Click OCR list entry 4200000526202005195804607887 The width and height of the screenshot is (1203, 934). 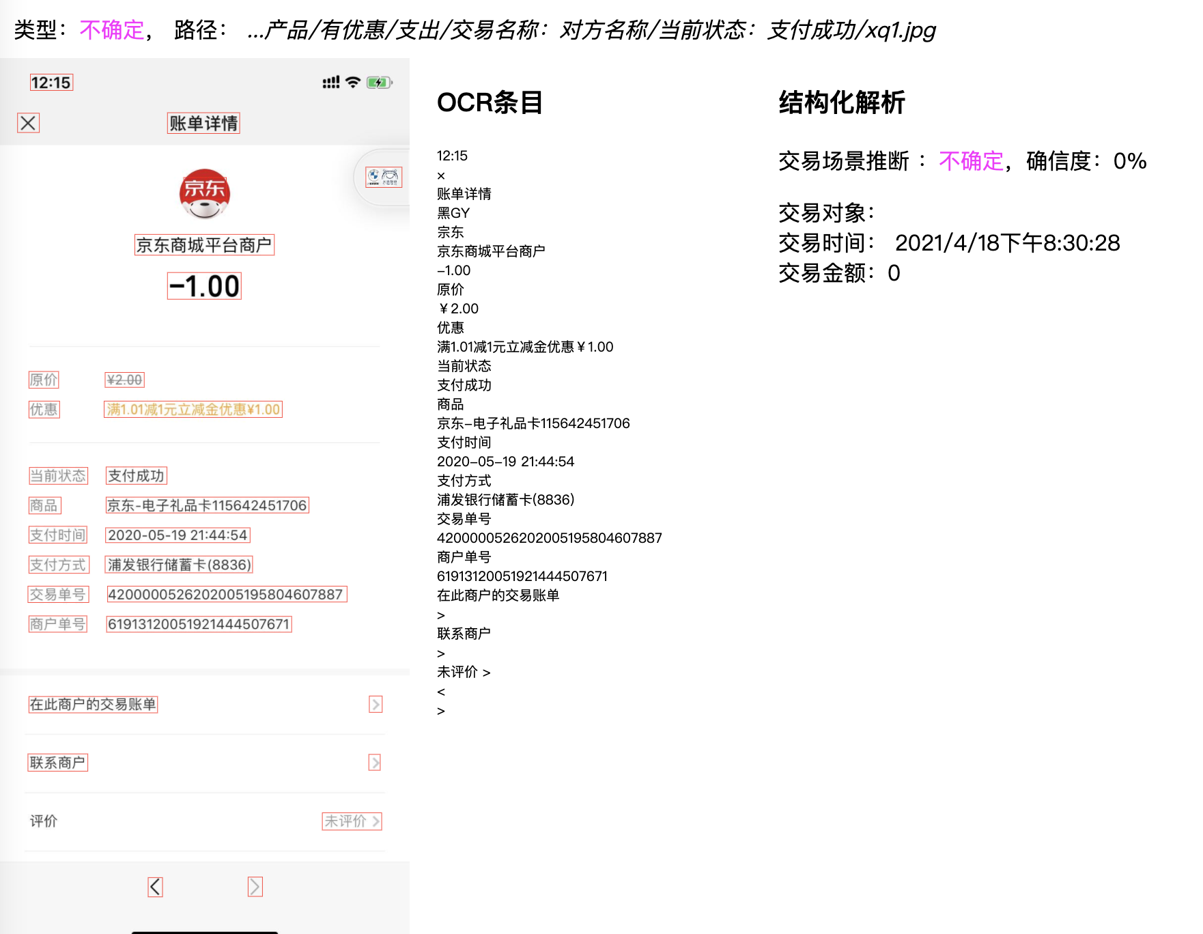coord(550,538)
